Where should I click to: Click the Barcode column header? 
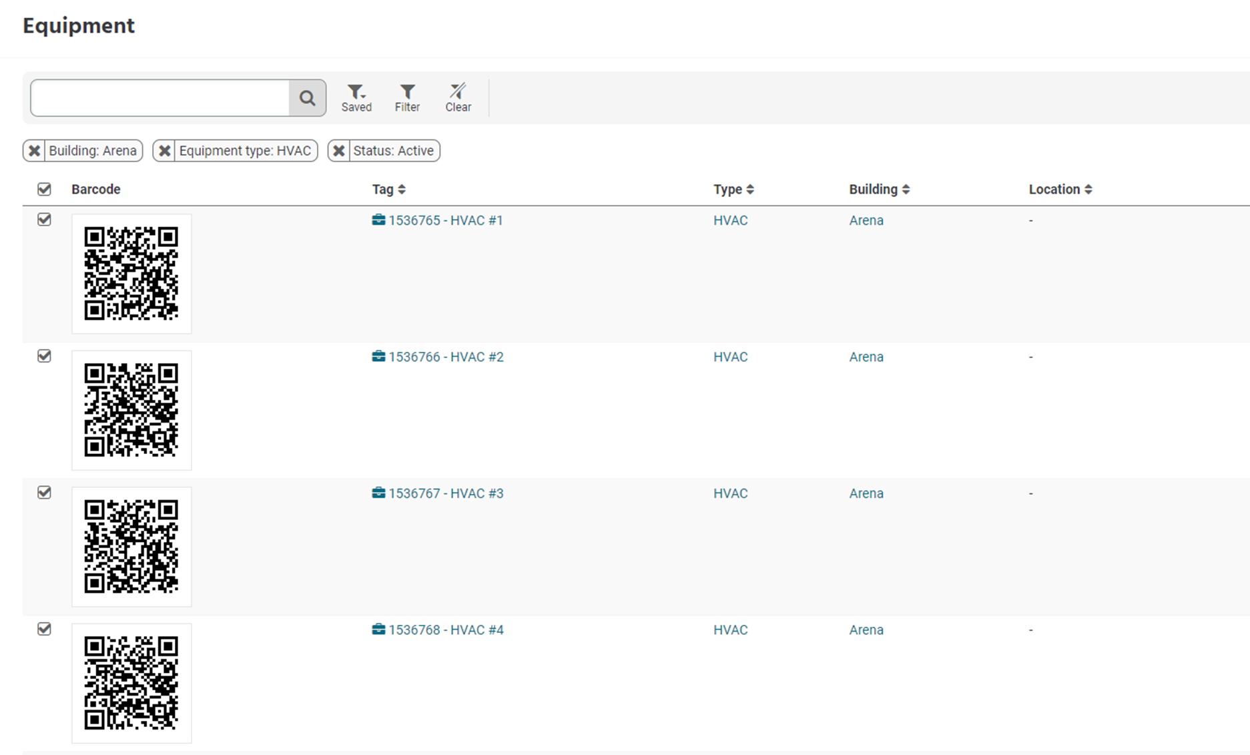pos(96,190)
